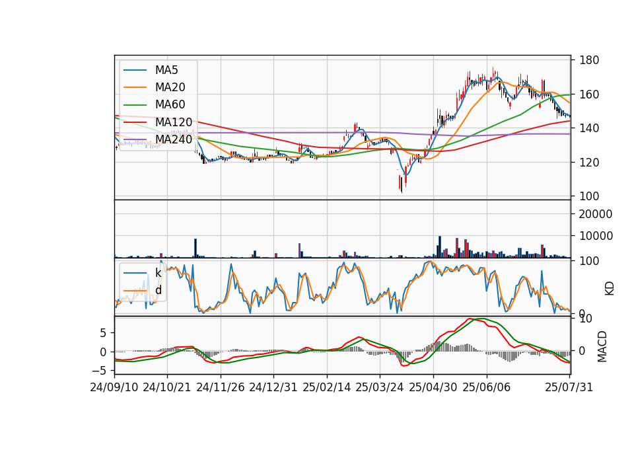
Task: Click the MA5 legend label
Action: (166, 70)
